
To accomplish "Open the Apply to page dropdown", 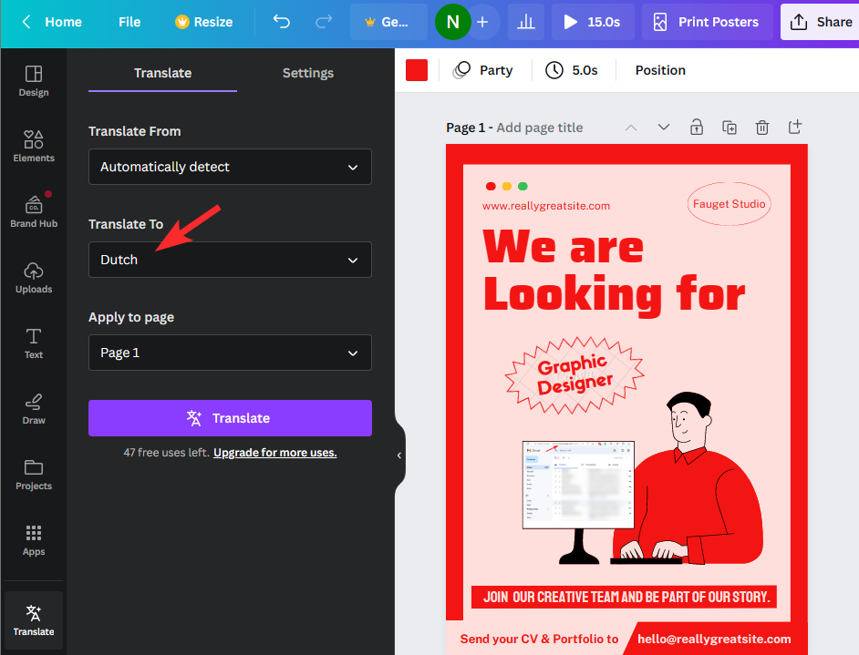I will (230, 353).
